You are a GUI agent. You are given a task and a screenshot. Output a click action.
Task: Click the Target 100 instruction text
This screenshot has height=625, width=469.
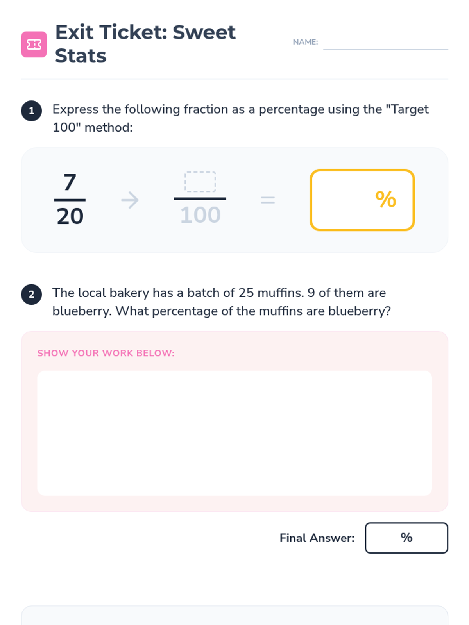pyautogui.click(x=241, y=118)
